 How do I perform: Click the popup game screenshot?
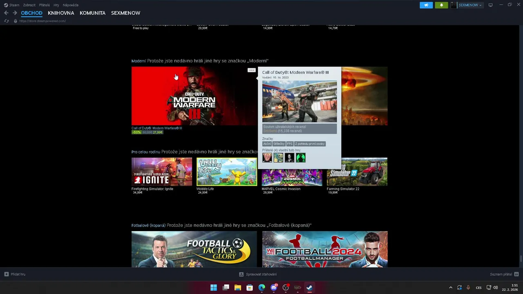pyautogui.click(x=299, y=101)
